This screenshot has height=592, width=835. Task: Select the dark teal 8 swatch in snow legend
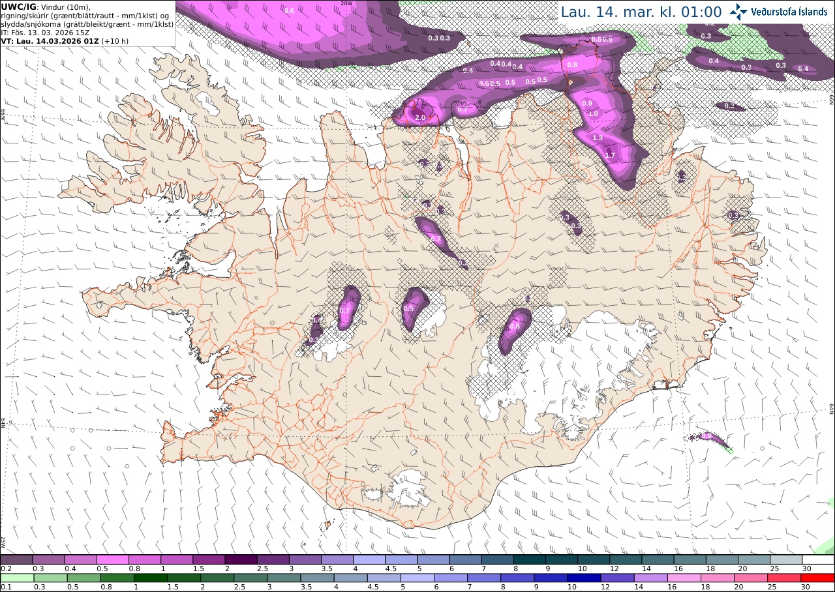[x=530, y=559]
